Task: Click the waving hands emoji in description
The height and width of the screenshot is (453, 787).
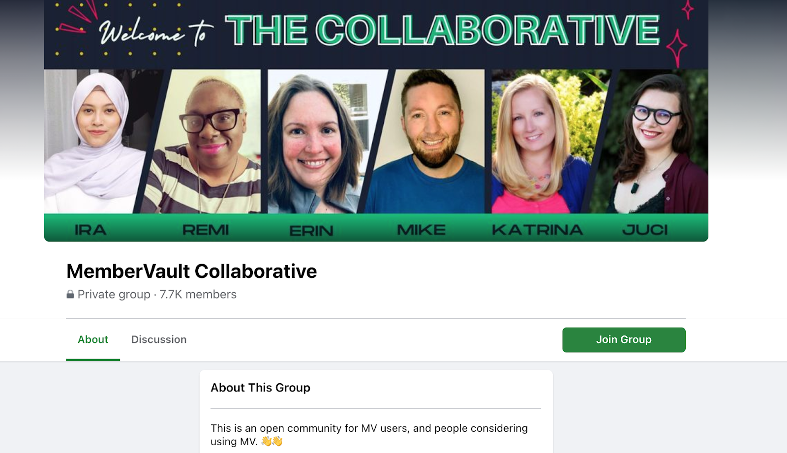Action: (272, 441)
